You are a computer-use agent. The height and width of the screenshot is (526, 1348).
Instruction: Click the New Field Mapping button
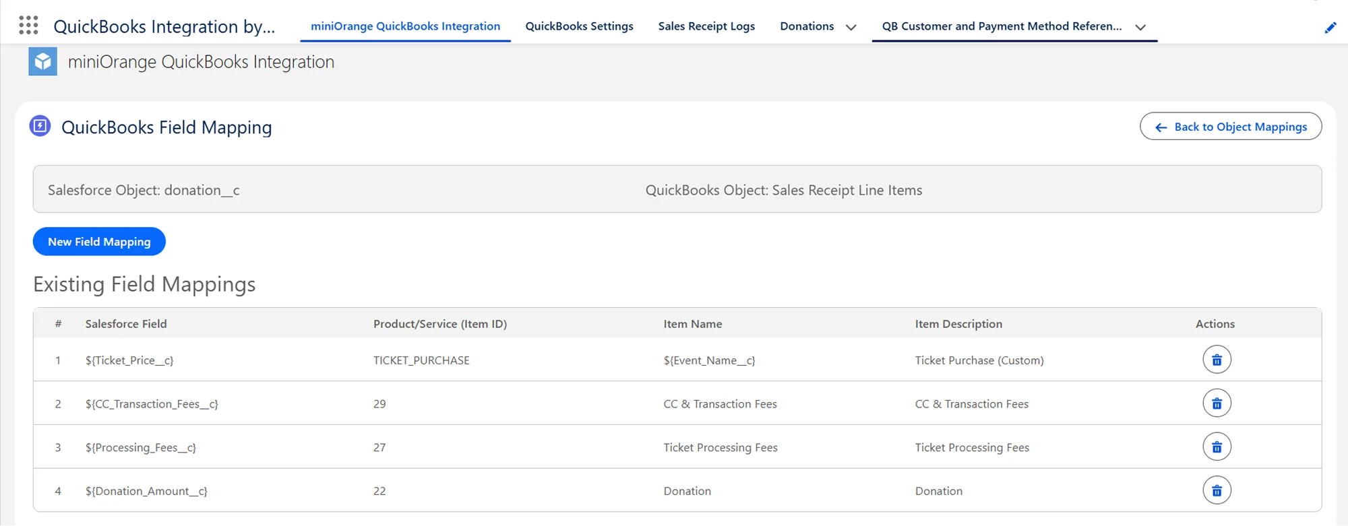[x=99, y=242]
